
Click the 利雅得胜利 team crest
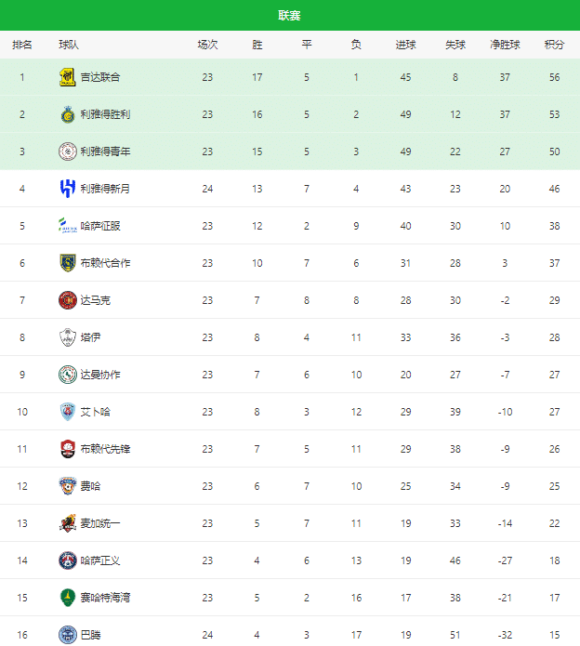[67, 114]
